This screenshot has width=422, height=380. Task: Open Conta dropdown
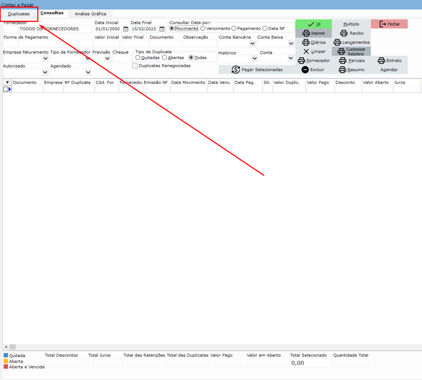pyautogui.click(x=291, y=58)
